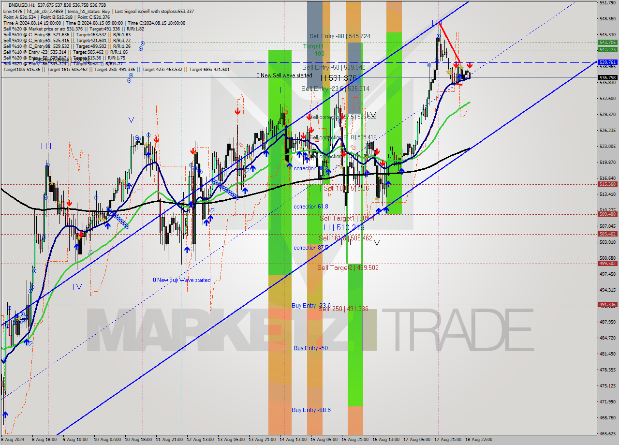Click the 'Sell 161.8 | 505.462' label
This screenshot has height=445, width=619.
[345, 238]
